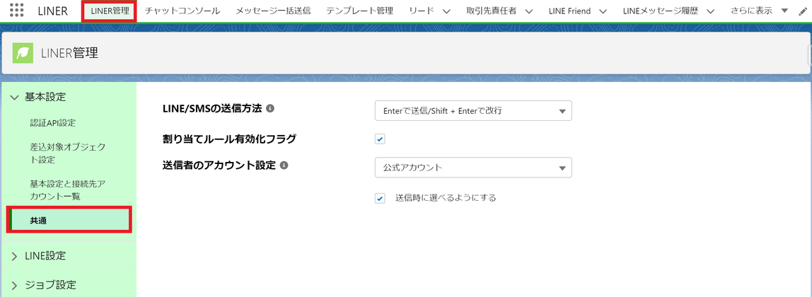Viewport: 812px width, 297px height.
Task: Open the 公式アカウント dropdown
Action: 473,168
